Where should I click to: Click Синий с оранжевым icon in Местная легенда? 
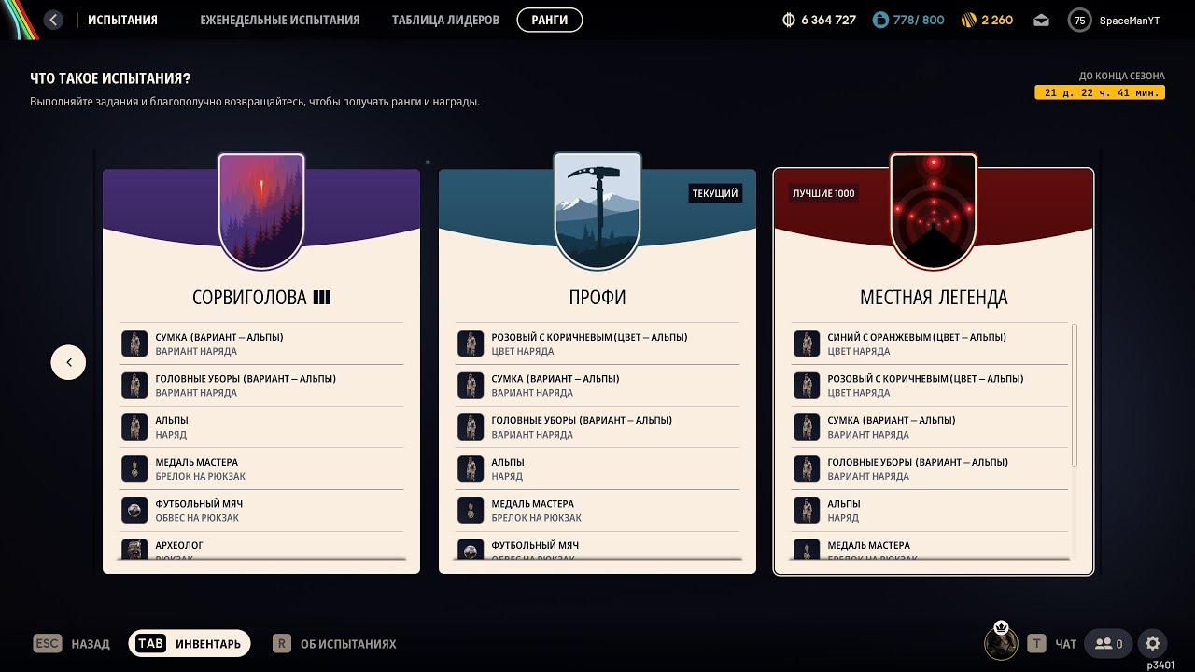807,343
